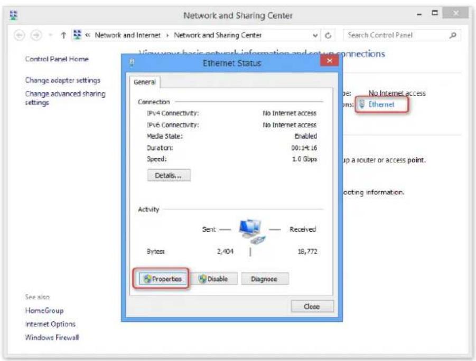The width and height of the screenshot is (476, 361).
Task: Click the IPv4 Connectivity No Internet access value
Action: pyautogui.click(x=290, y=113)
